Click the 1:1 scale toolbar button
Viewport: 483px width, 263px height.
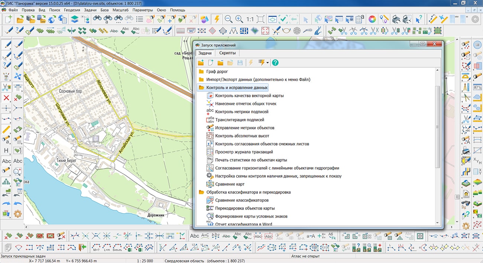250,19
